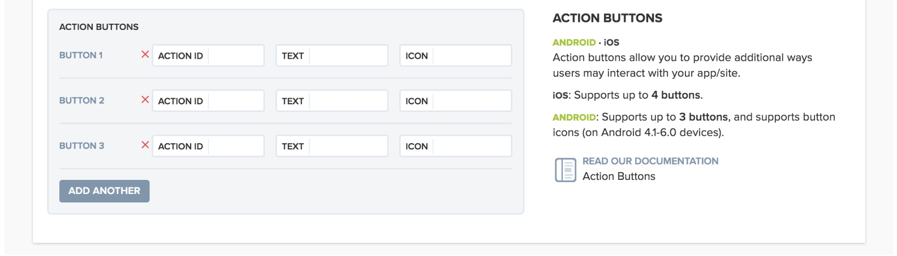Focus Button 2 Icon input
This screenshot has height=256, width=897.
click(x=456, y=101)
